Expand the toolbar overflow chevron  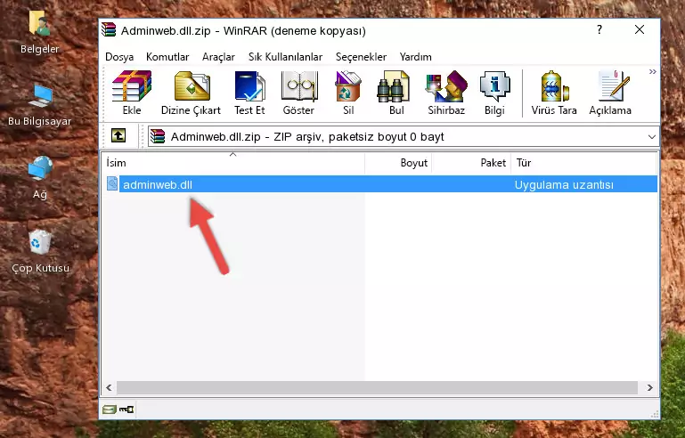652,71
